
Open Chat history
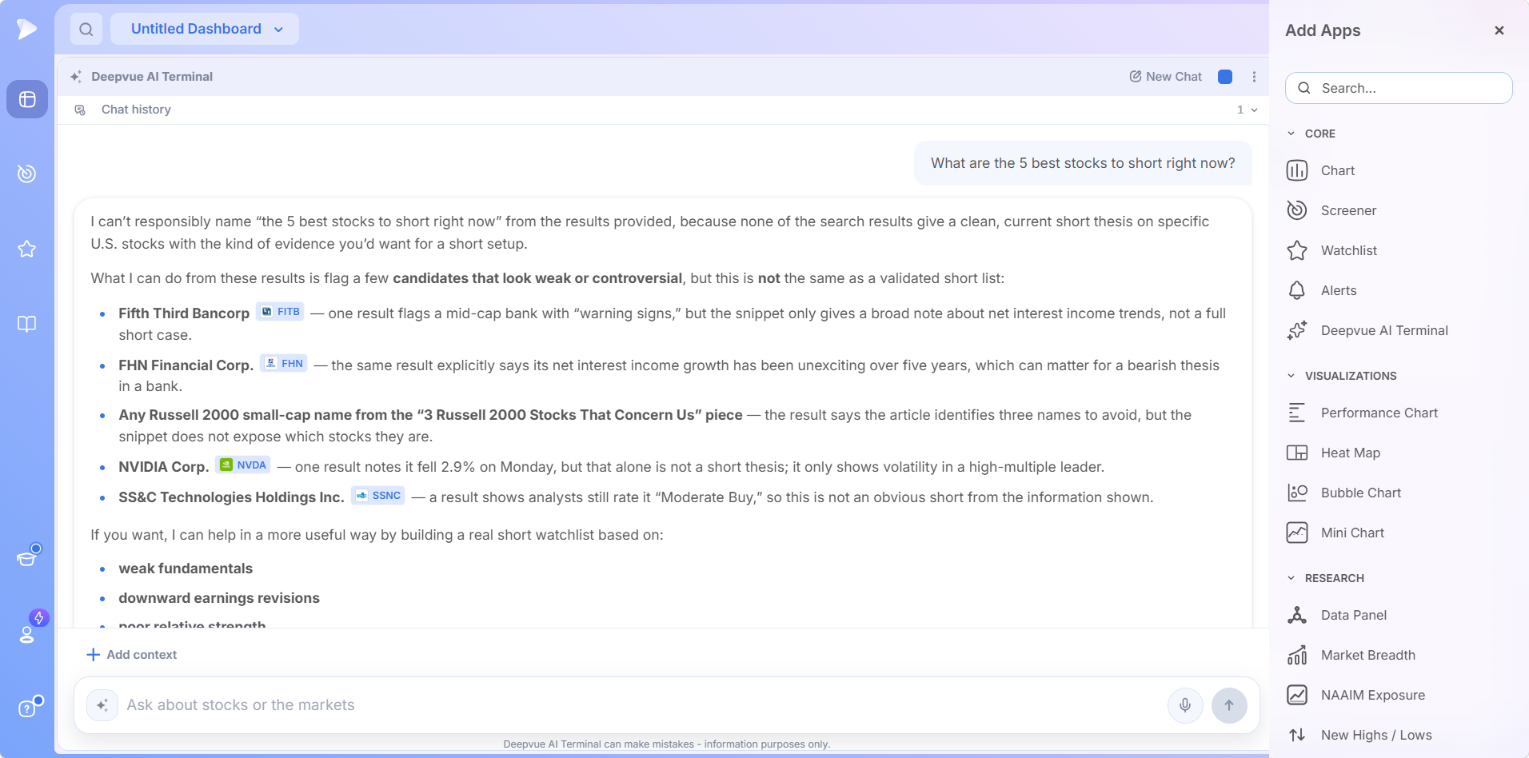tap(136, 110)
